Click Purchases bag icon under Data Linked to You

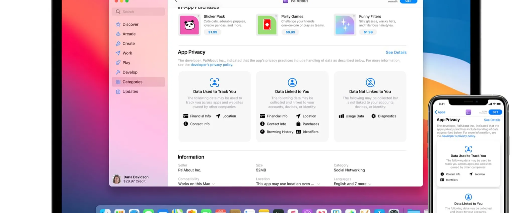(x=298, y=124)
